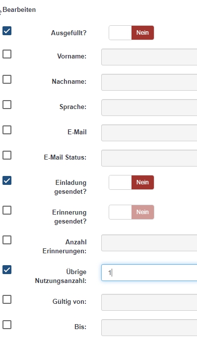Click the Vorname text field

point(149,57)
